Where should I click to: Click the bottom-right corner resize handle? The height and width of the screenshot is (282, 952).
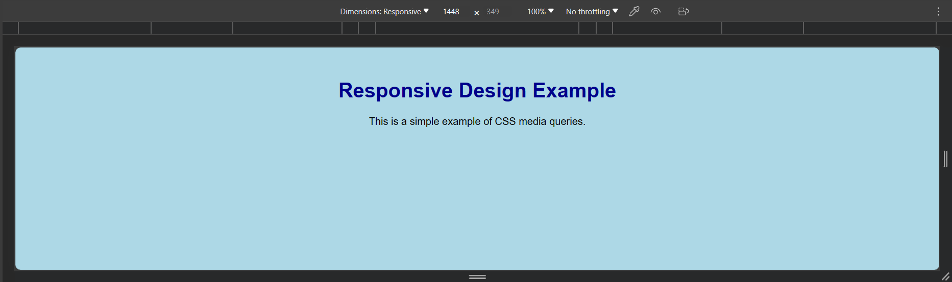[945, 276]
